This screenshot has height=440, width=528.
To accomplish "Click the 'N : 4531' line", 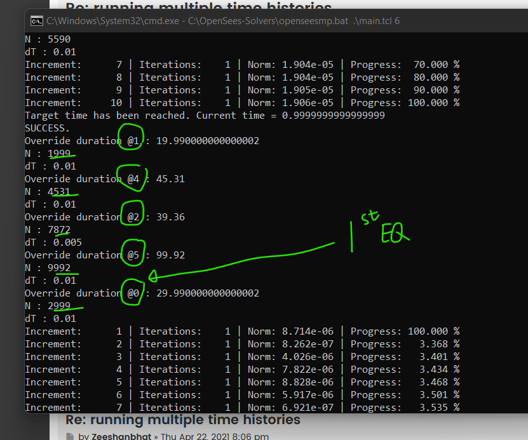I will (48, 191).
